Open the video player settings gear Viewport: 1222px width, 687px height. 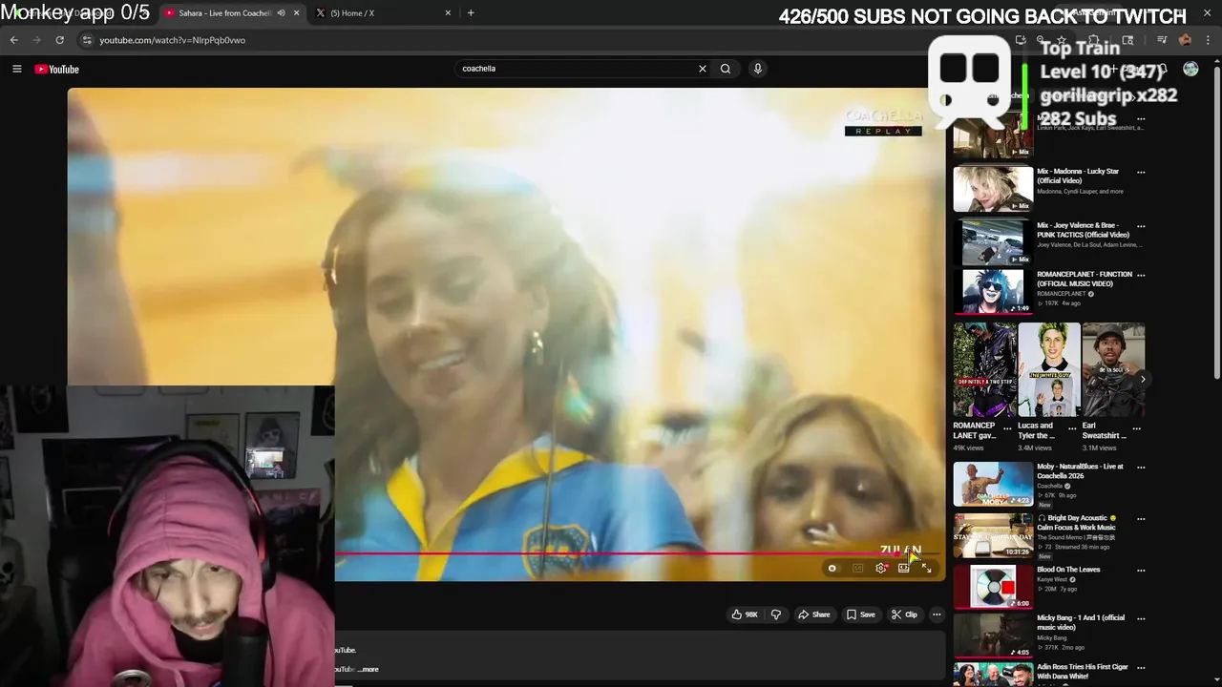880,568
